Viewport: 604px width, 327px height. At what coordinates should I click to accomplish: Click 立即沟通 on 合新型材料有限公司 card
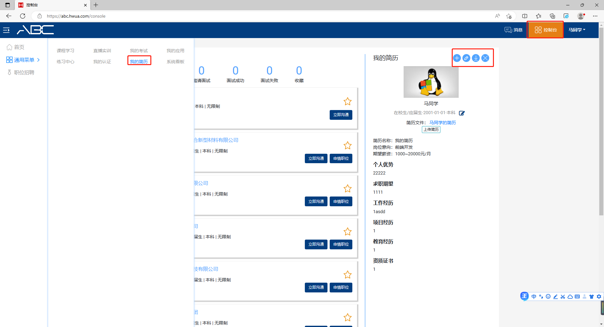316,158
